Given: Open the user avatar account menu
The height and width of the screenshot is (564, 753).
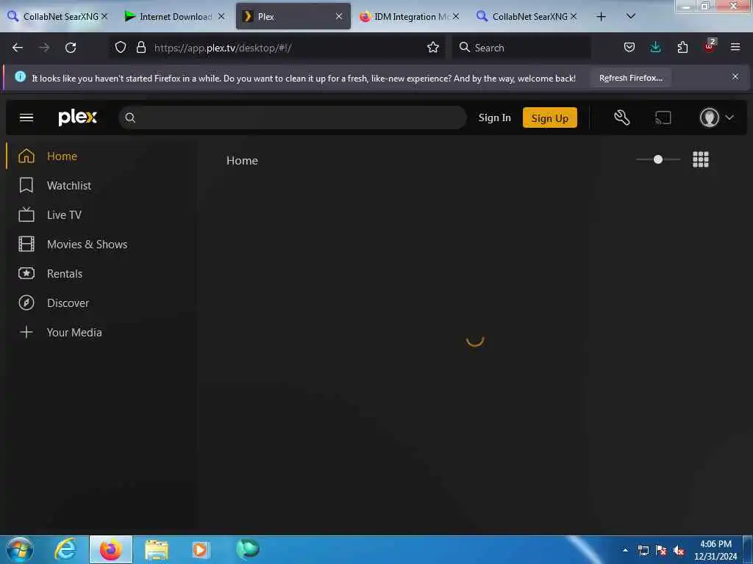Looking at the screenshot, I should pos(710,117).
